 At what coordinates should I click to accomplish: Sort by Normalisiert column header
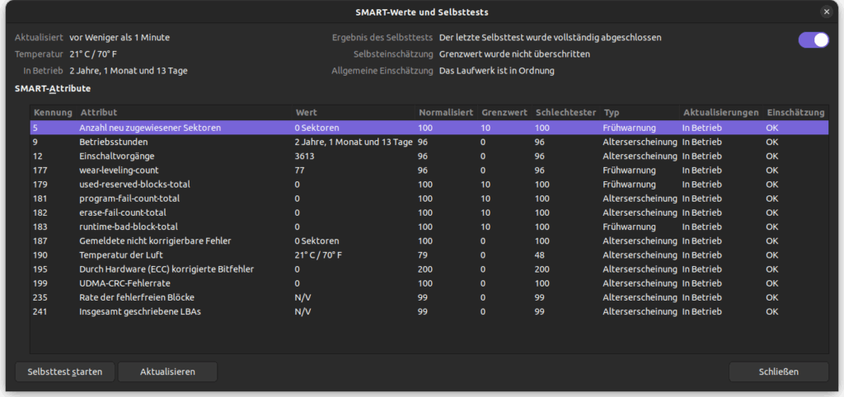[445, 112]
